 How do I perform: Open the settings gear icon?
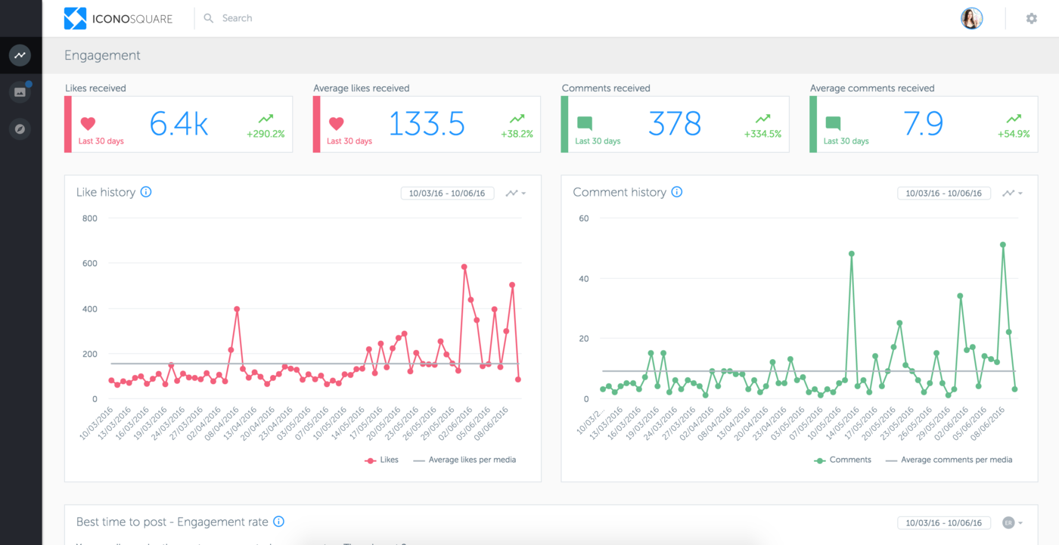point(1032,18)
